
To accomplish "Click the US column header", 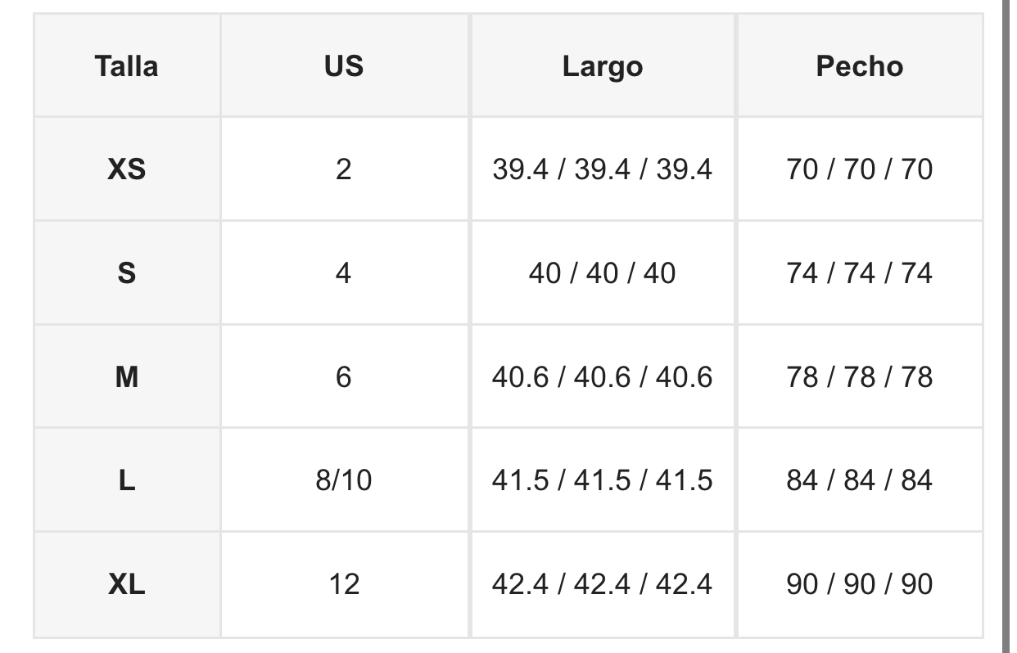I will coord(343,65).
